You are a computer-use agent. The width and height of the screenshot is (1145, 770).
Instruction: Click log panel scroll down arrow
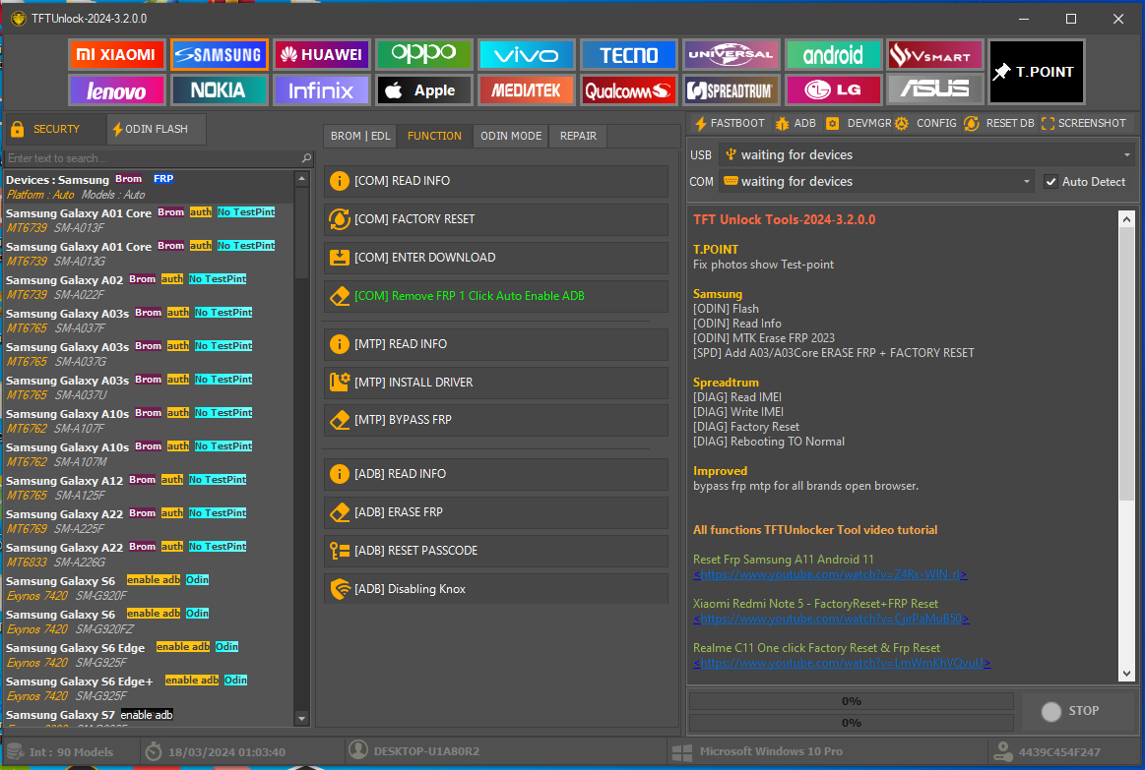(x=1126, y=674)
